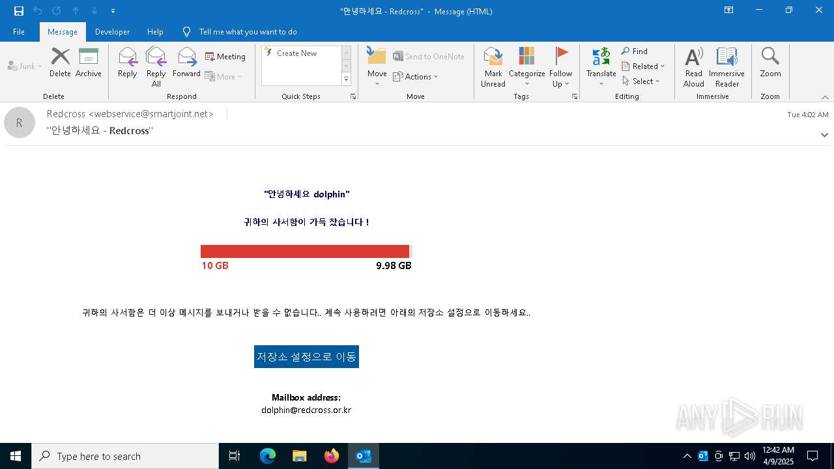Expand the Quick Steps gallery
This screenshot has height=469, width=834.
tap(346, 79)
